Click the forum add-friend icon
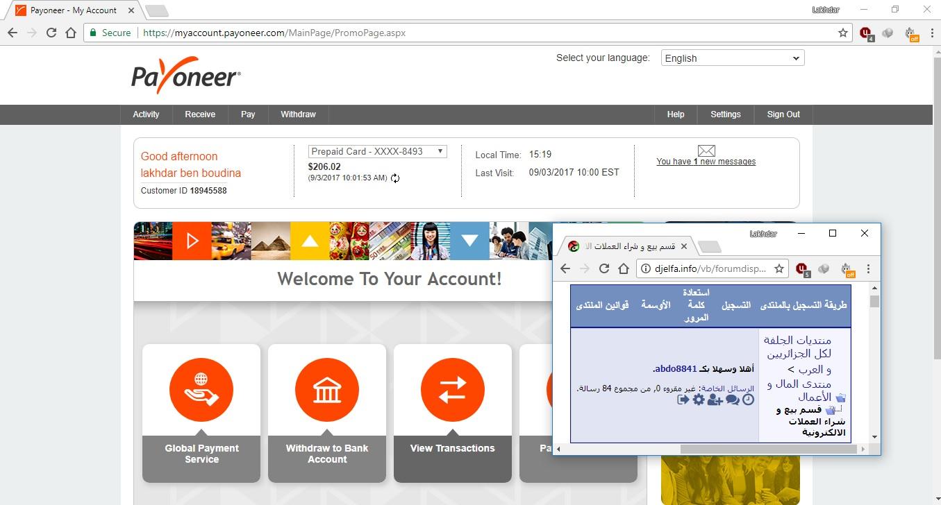 click(x=715, y=400)
